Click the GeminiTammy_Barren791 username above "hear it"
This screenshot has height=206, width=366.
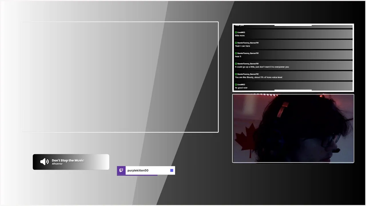(248, 53)
